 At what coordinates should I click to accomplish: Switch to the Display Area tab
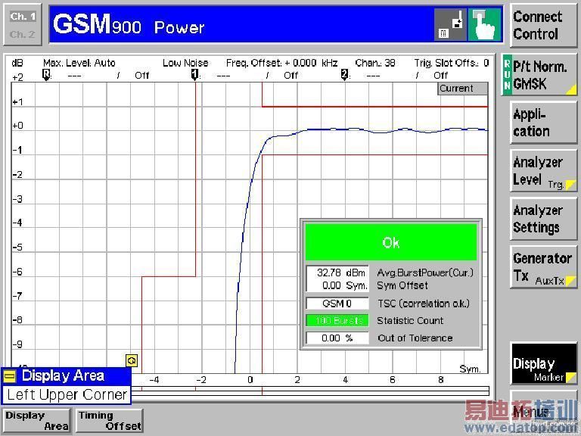point(36,420)
